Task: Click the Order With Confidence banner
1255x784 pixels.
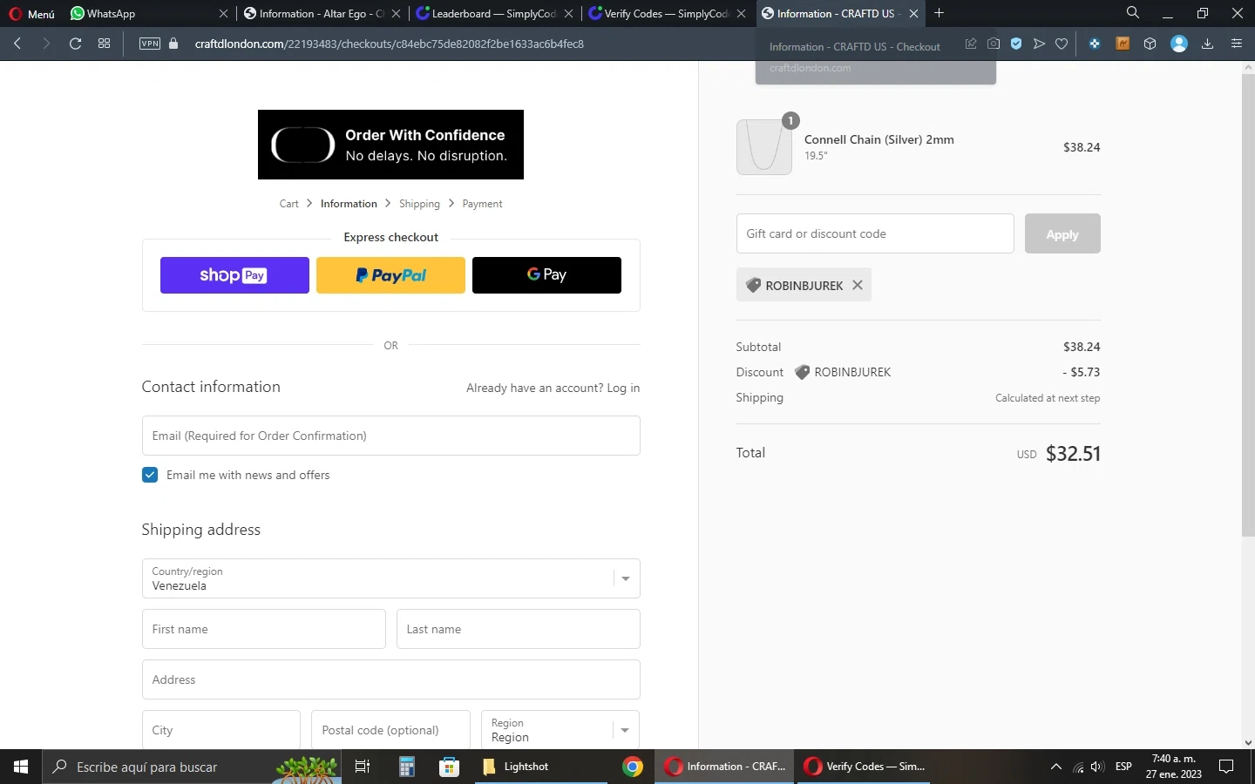Action: click(390, 145)
